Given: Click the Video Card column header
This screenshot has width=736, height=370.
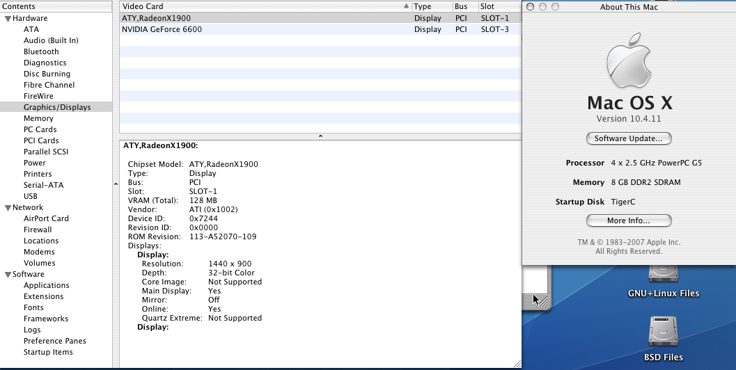Looking at the screenshot, I should pyautogui.click(x=265, y=6).
